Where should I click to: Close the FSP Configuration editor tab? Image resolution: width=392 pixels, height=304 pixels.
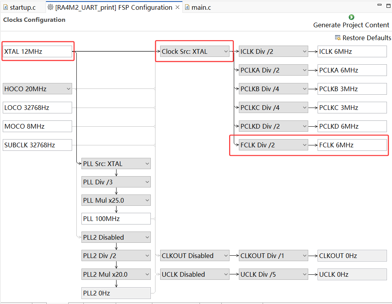(177, 7)
